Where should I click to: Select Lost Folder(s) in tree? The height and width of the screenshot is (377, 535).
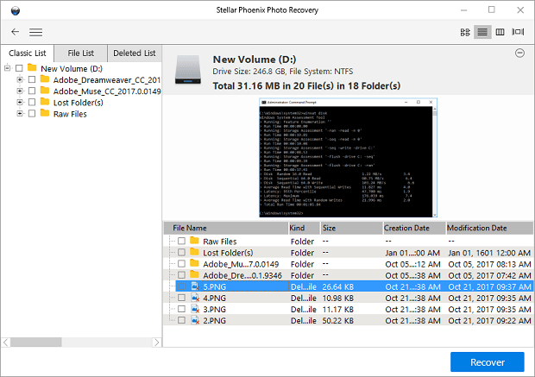(x=79, y=103)
